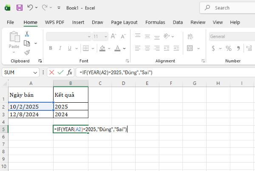
Task: Open the Page Layout tab
Action: click(x=124, y=22)
